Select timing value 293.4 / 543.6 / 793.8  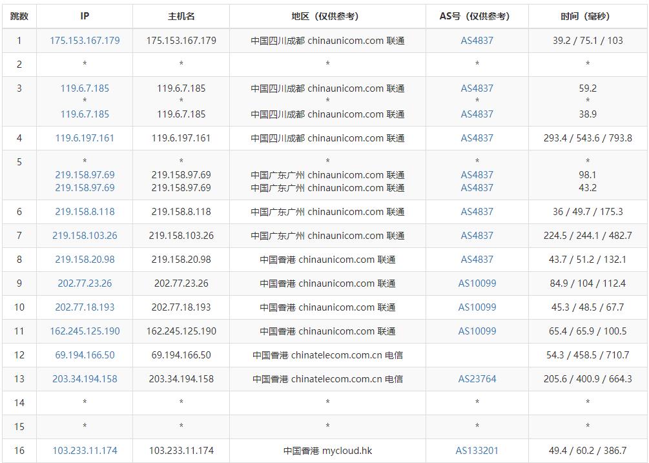coord(588,138)
